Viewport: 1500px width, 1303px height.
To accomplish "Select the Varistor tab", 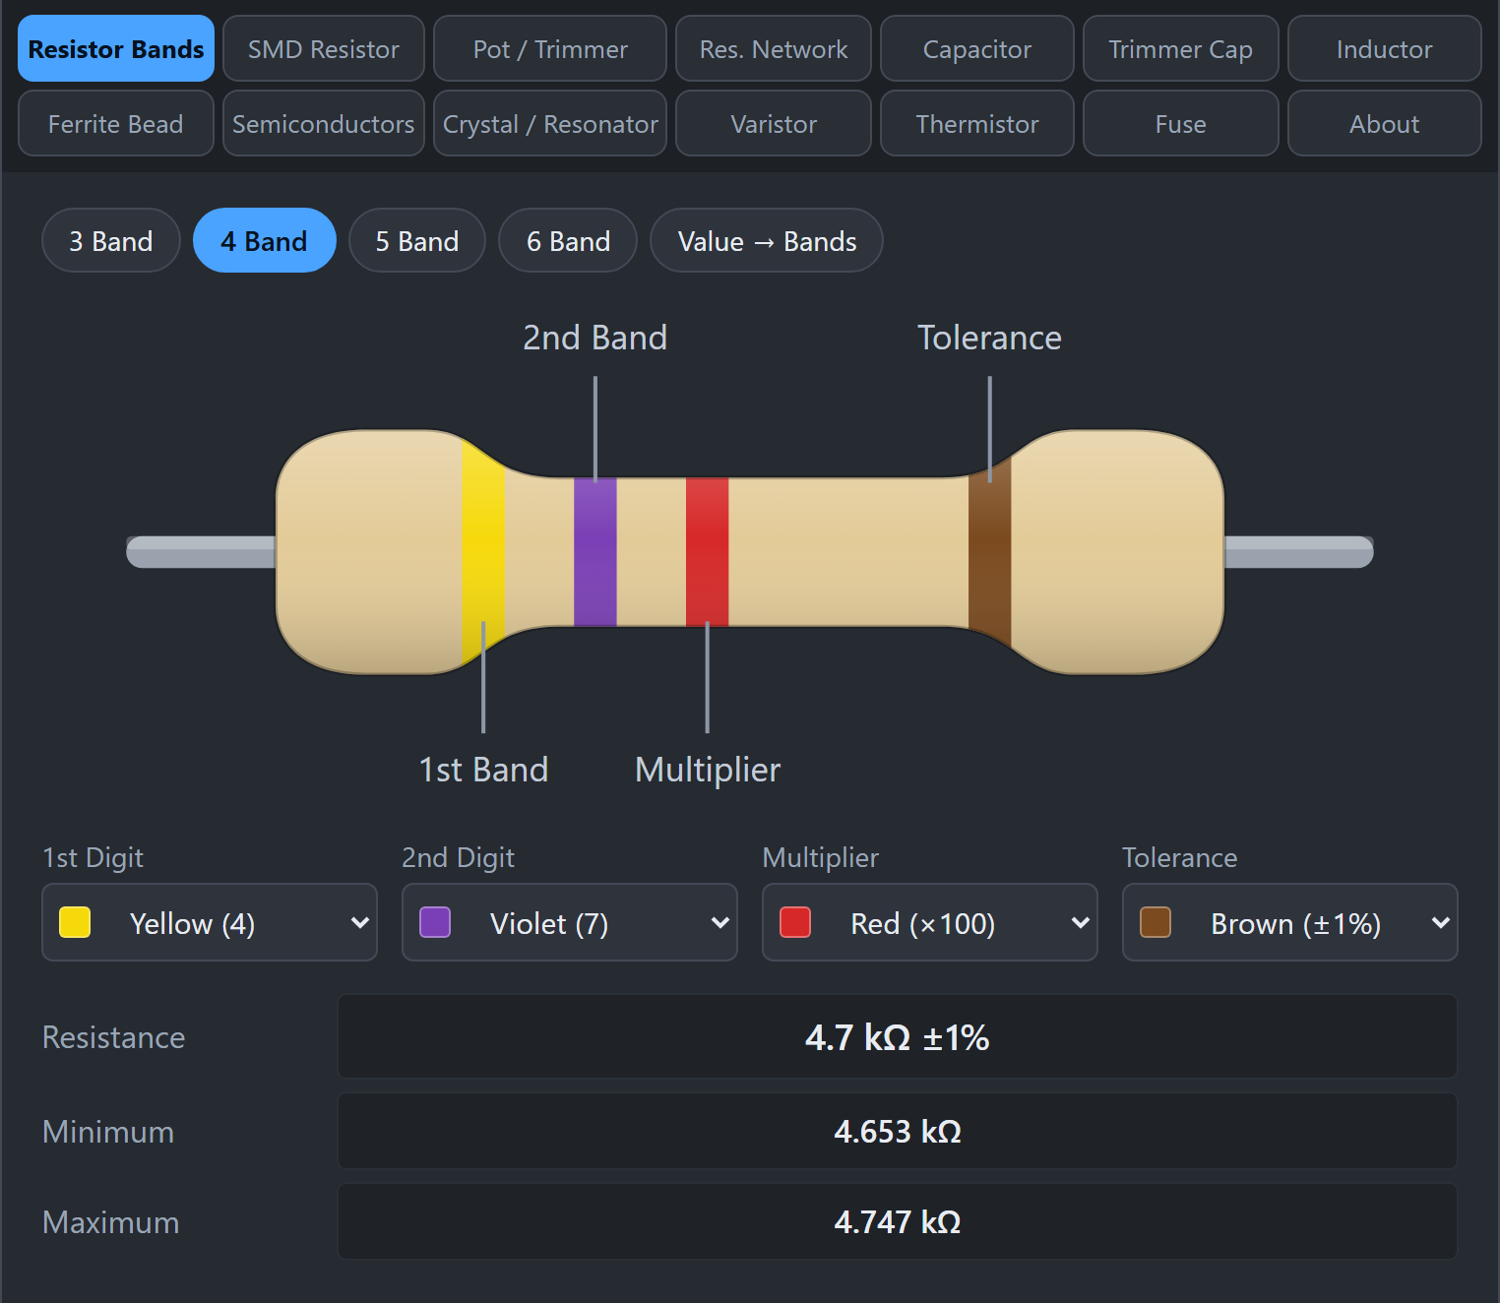I will pos(774,123).
